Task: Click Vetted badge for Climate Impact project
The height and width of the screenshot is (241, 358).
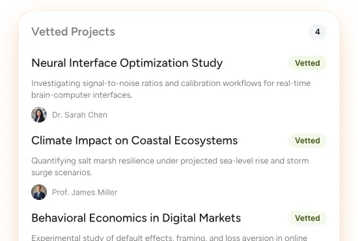Action: 307,141
